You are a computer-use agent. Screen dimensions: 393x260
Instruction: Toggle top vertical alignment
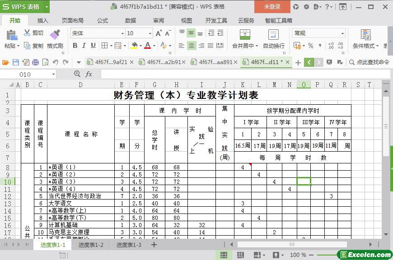182,32
